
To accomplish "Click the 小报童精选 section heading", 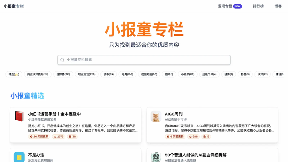I will [27, 96].
